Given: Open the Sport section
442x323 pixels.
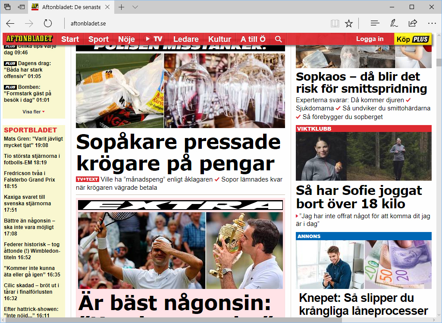Looking at the screenshot, I should pyautogui.click(x=98, y=39).
